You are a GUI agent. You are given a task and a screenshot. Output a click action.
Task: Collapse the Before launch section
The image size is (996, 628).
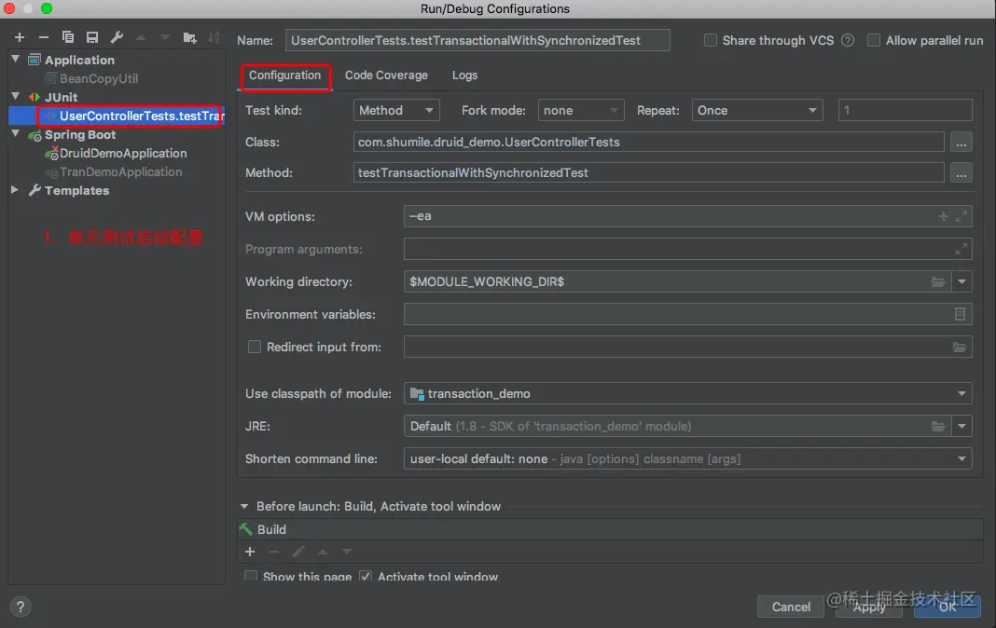[244, 506]
